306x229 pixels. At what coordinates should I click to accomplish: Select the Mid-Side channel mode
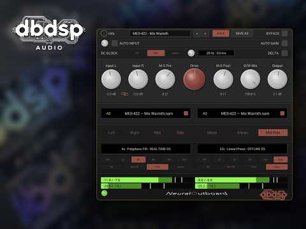(x=273, y=133)
